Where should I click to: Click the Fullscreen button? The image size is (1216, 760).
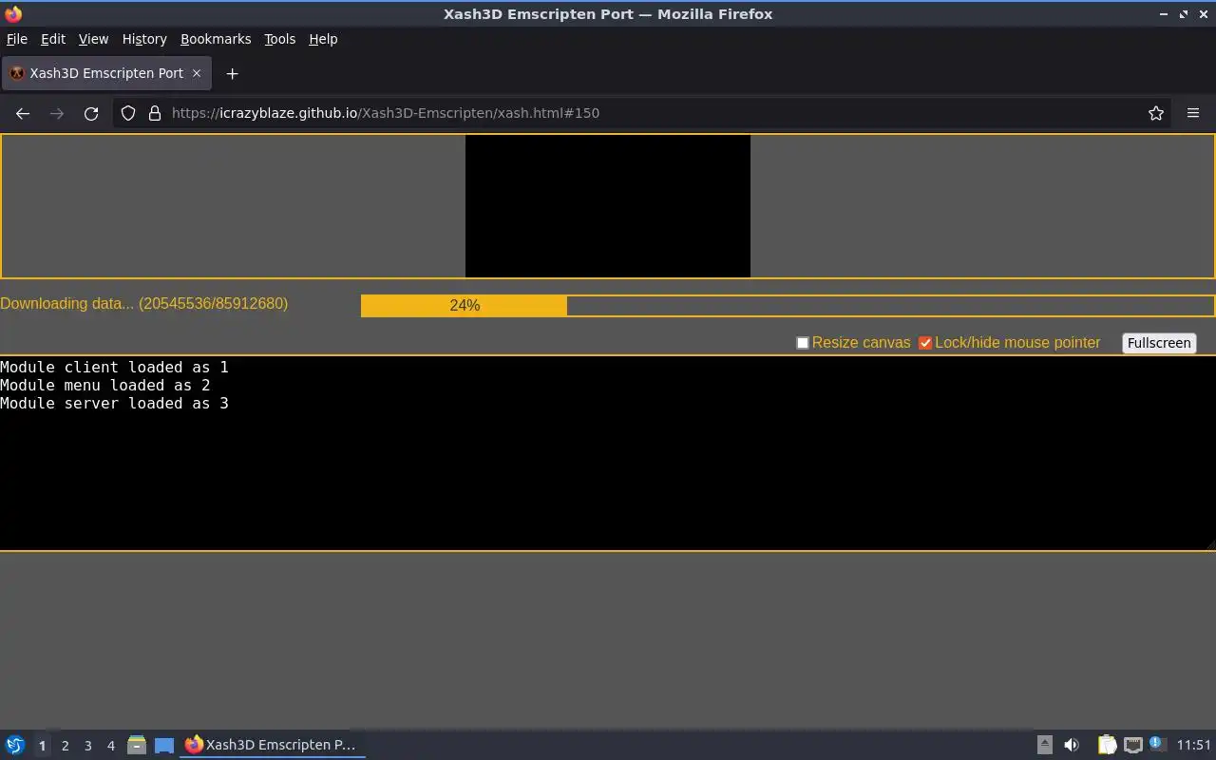(x=1159, y=343)
